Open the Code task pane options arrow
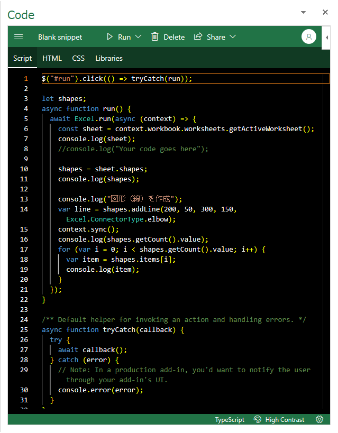338x433 pixels. coord(303,12)
